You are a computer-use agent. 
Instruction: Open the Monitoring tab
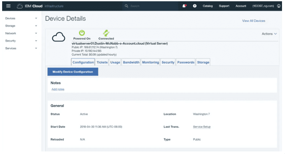(150, 62)
